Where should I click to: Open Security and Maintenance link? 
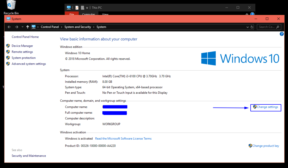pos(29,156)
